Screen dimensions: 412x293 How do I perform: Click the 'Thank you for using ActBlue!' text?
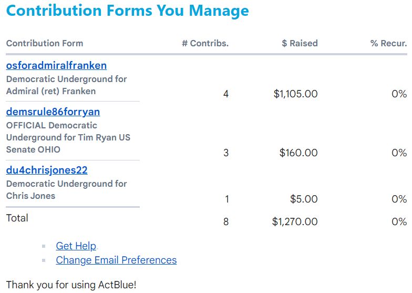(71, 285)
